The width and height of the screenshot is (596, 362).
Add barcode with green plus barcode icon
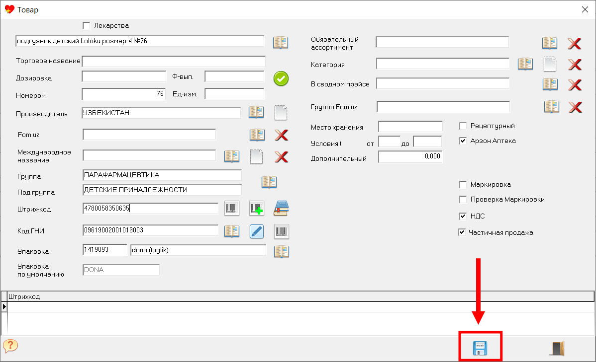[x=257, y=209]
